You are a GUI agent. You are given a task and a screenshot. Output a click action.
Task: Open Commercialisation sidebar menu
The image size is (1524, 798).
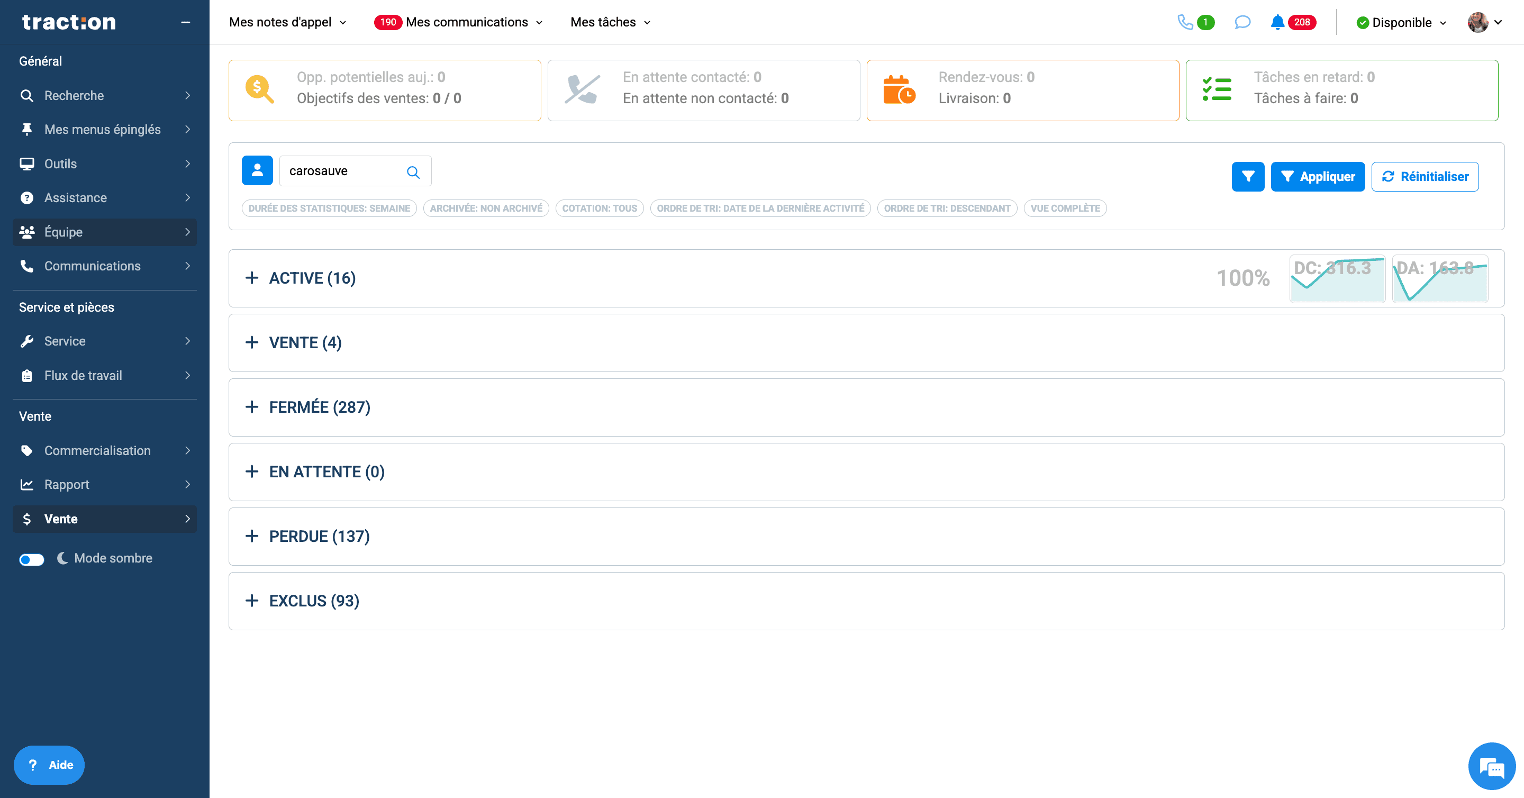(105, 451)
